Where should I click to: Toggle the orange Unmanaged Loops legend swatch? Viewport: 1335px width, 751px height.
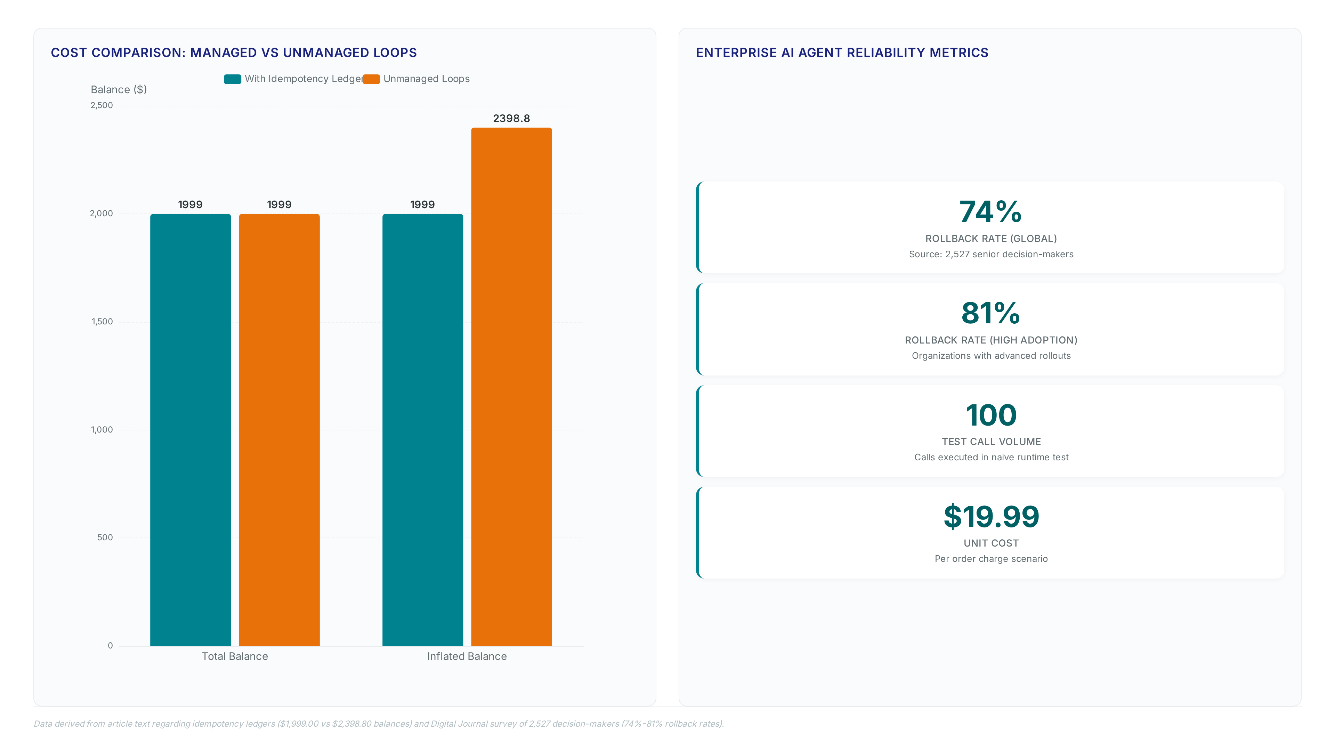pos(371,79)
